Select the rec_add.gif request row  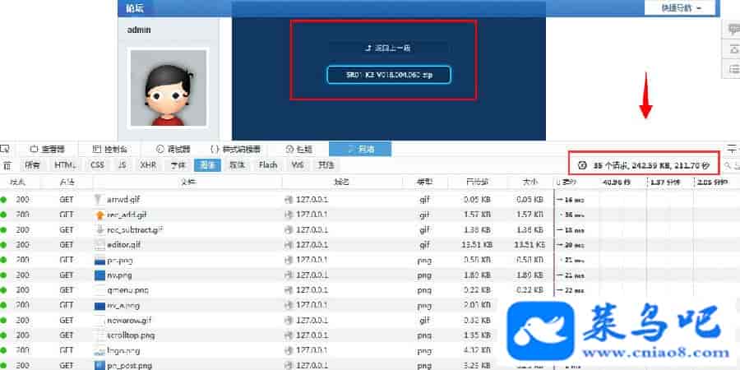[370, 215]
